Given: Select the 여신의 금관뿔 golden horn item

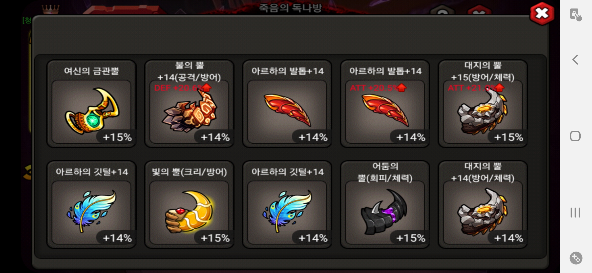Looking at the screenshot, I should [x=91, y=104].
